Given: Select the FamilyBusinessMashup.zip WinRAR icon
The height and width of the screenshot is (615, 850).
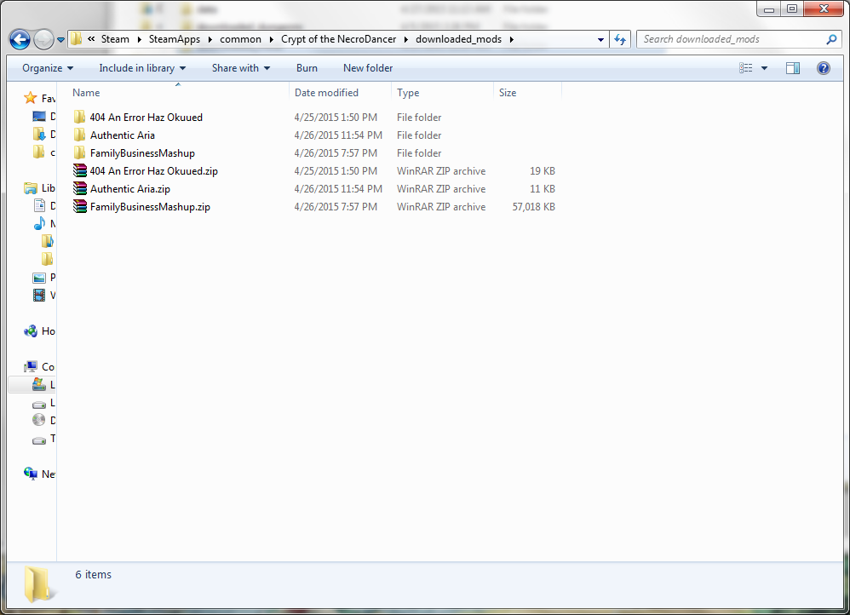Looking at the screenshot, I should pos(80,207).
